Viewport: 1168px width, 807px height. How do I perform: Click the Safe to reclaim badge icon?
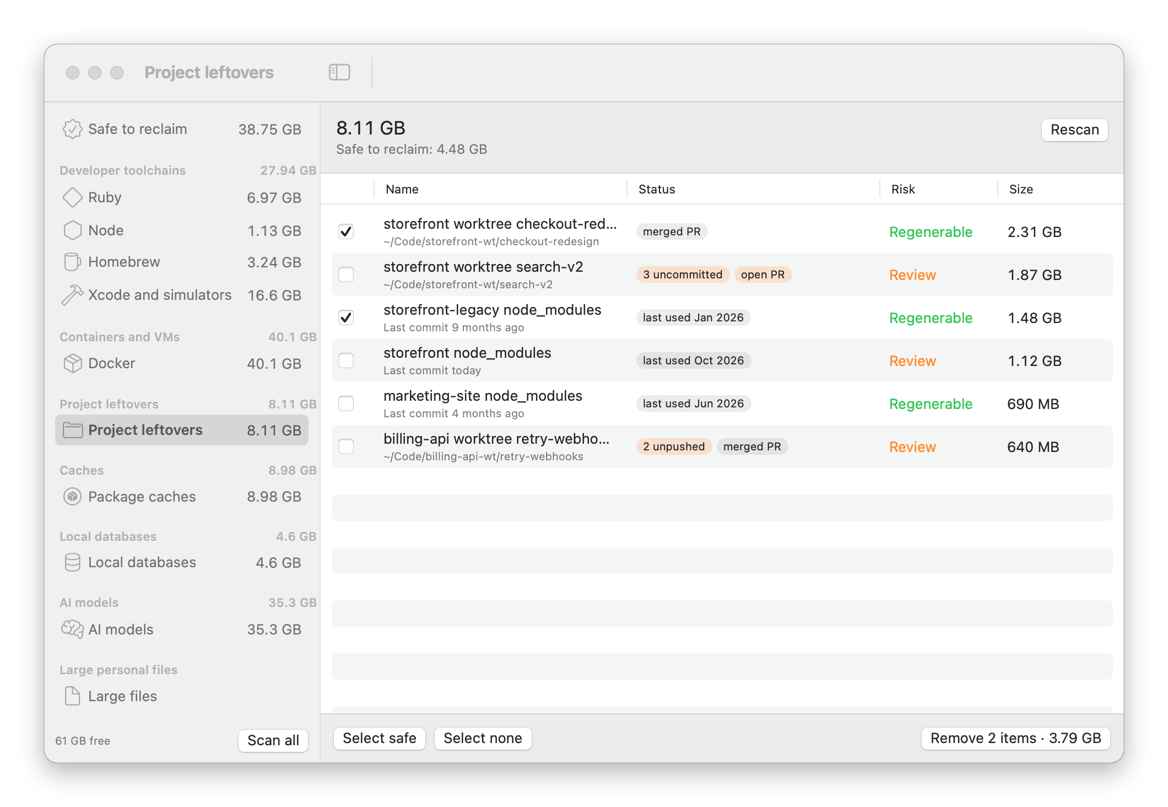[x=72, y=129]
